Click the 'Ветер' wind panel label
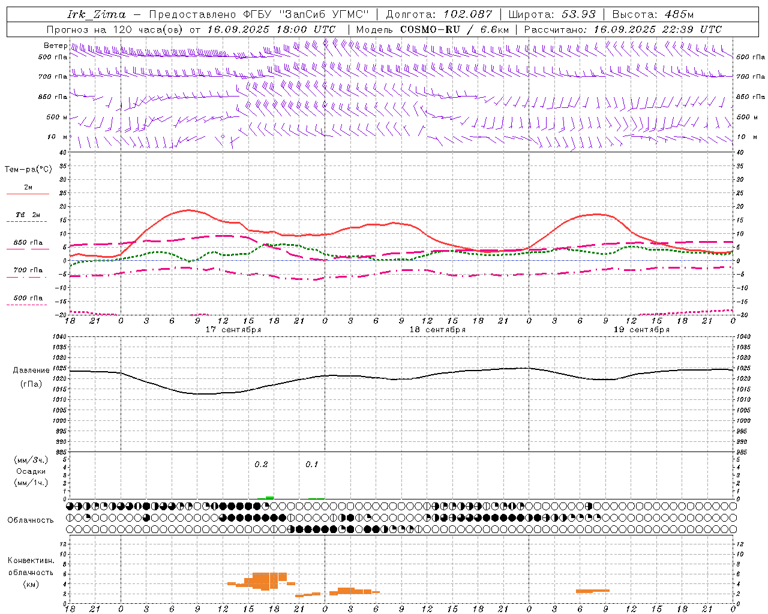 (56, 46)
